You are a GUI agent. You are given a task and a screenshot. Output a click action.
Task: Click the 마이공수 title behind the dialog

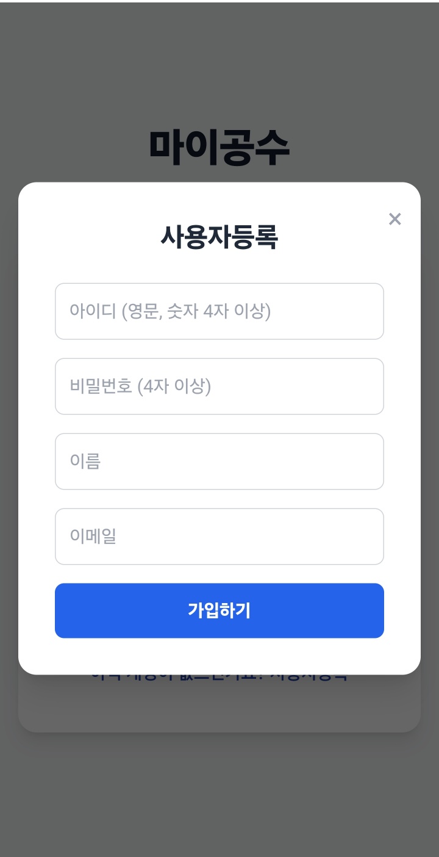[x=219, y=148]
